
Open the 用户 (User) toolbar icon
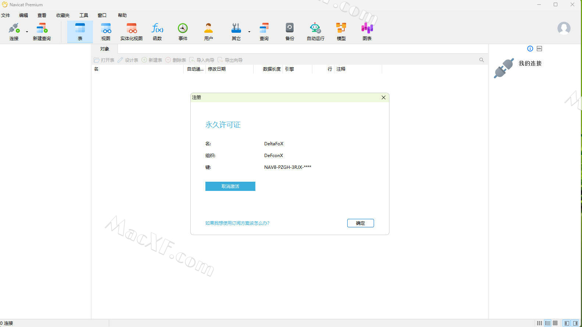(209, 32)
